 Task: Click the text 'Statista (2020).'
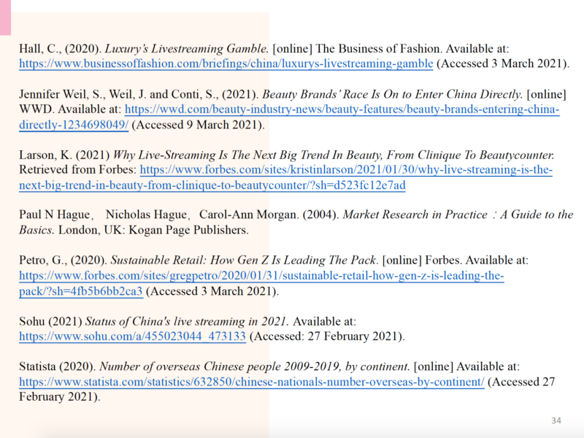coord(58,366)
